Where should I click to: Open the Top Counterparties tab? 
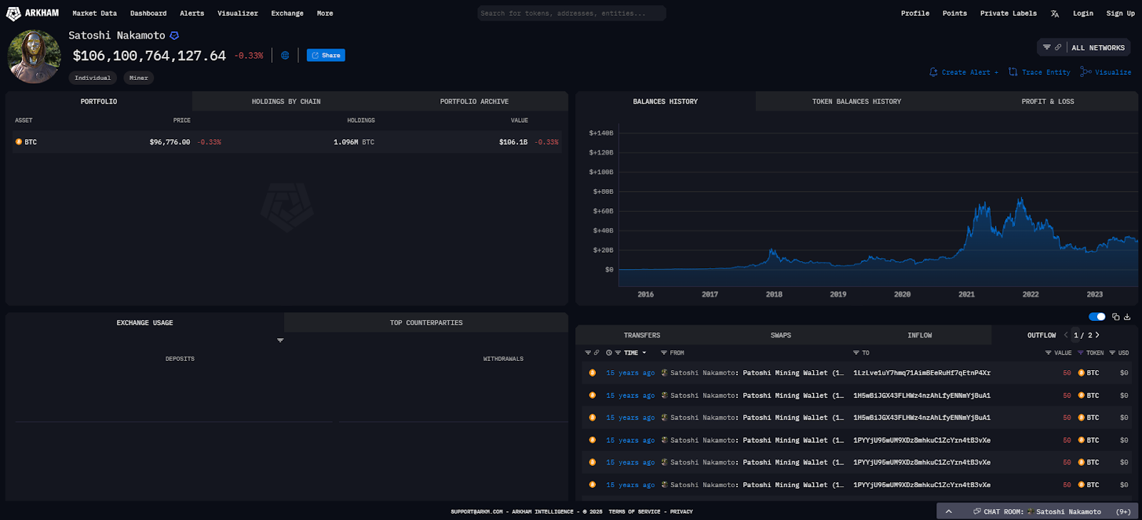426,322
